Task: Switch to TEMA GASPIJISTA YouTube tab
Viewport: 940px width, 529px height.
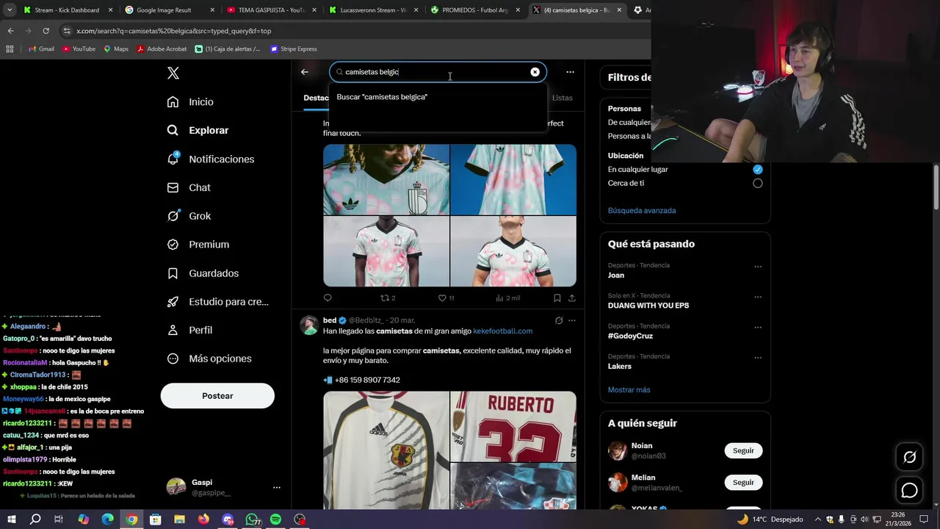Action: click(270, 10)
